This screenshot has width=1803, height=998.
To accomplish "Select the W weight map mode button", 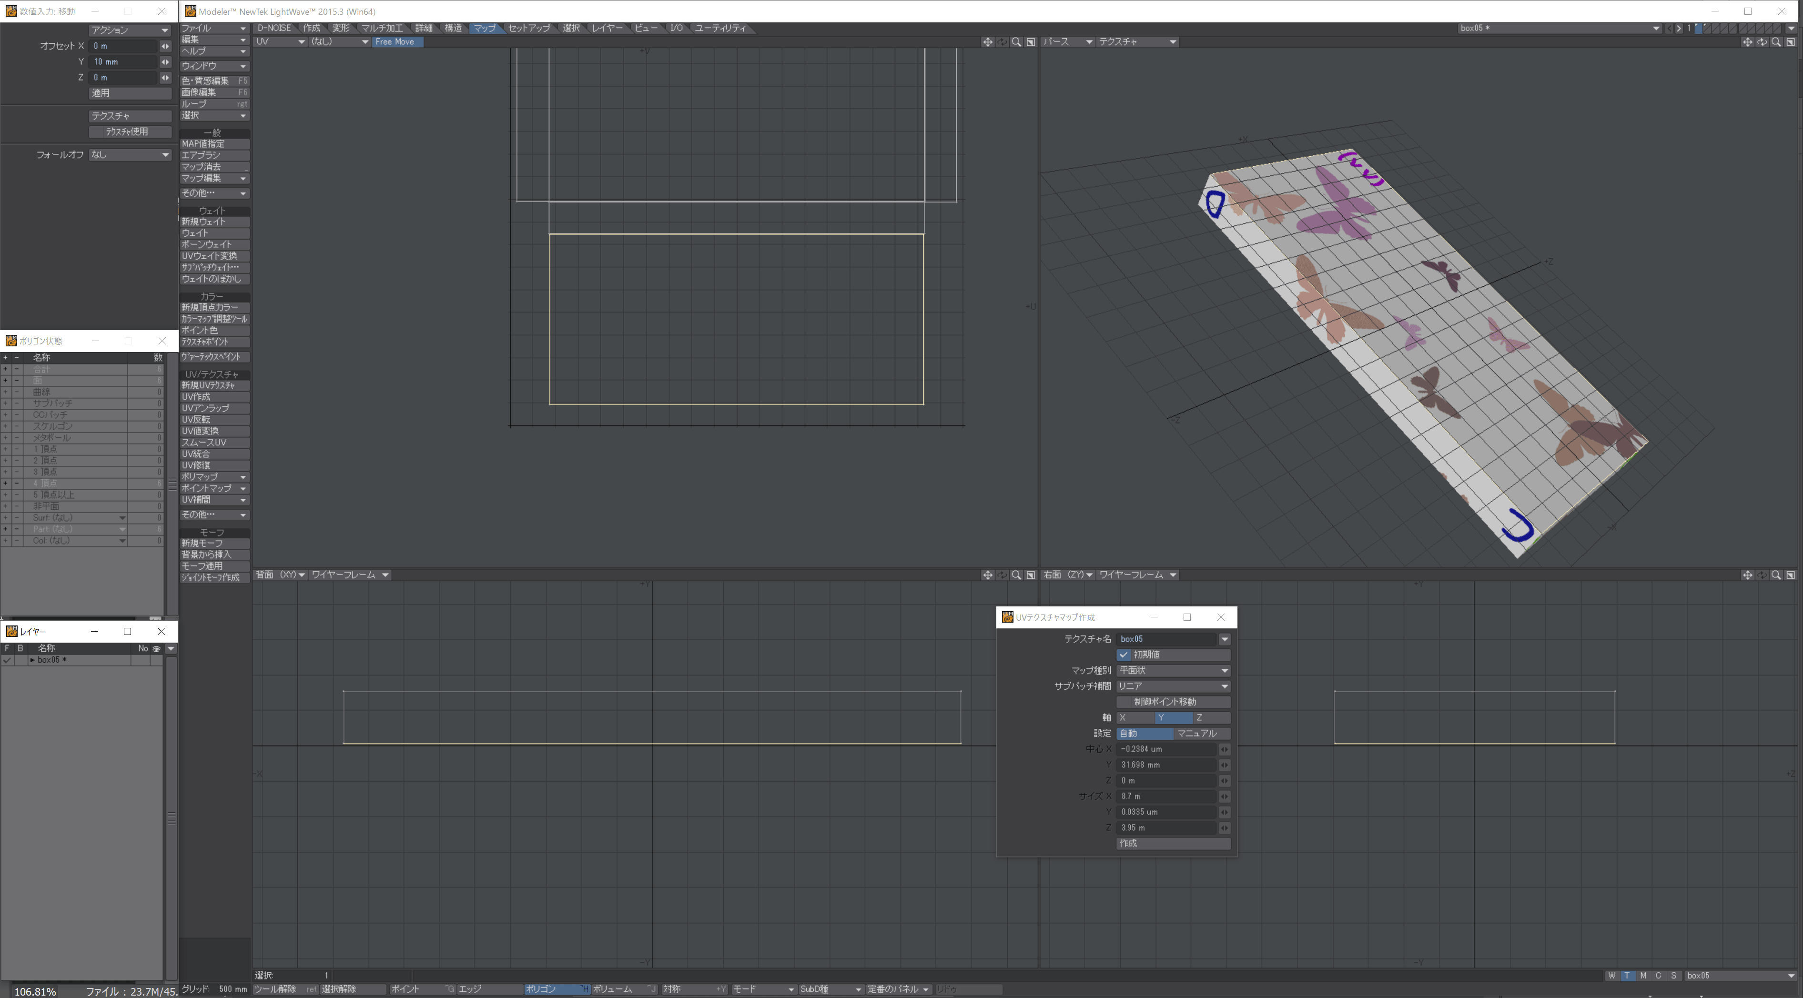I will tap(1612, 976).
